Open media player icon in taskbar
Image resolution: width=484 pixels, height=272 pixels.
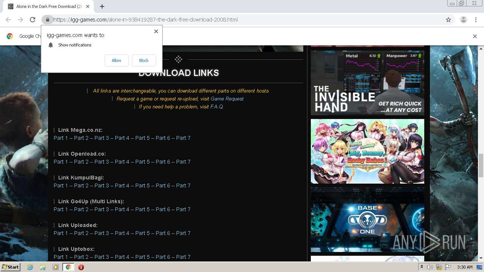[56, 267]
